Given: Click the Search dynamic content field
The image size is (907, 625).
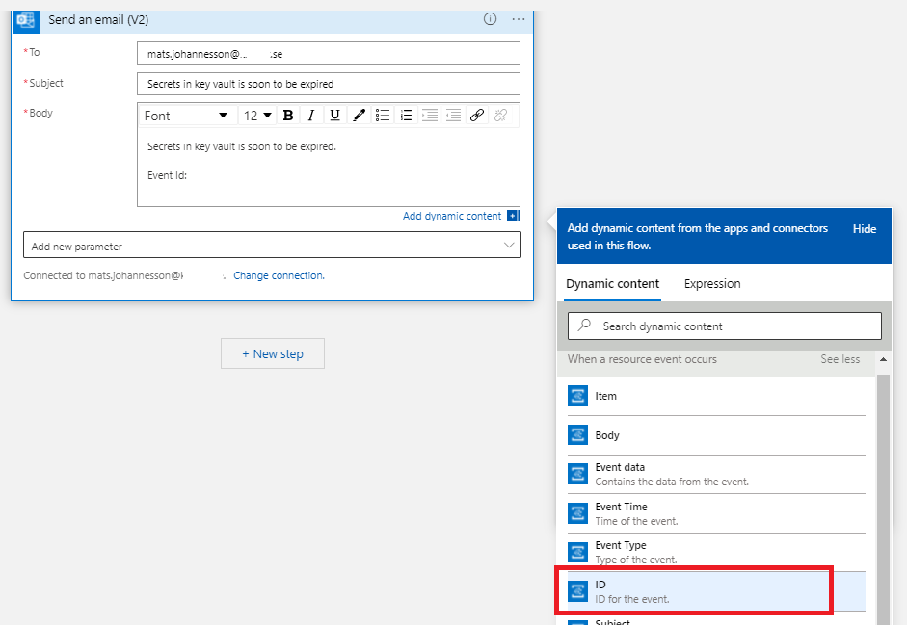Looking at the screenshot, I should (x=725, y=326).
